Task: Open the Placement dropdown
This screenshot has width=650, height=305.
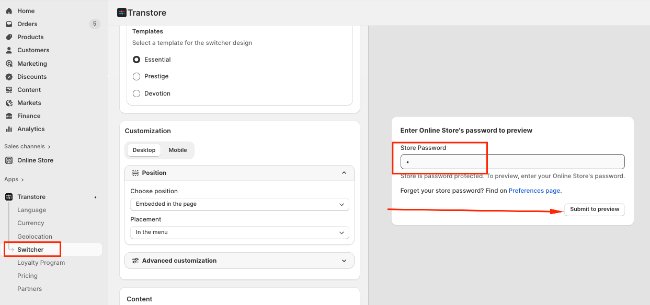Action: coord(240,232)
